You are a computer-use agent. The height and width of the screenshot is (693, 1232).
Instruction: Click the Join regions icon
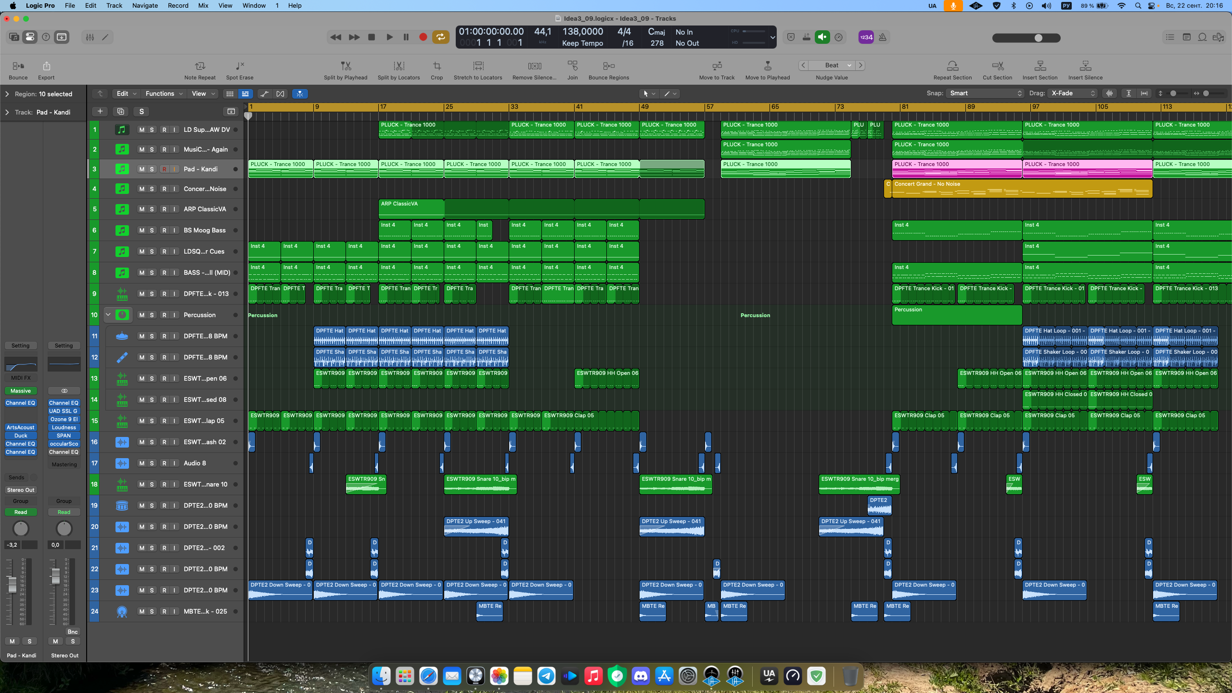(x=572, y=66)
